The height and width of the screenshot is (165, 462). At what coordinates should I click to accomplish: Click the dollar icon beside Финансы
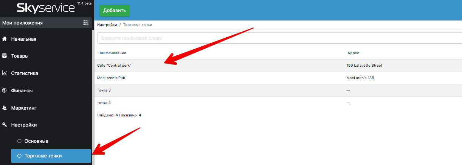(x=5, y=90)
